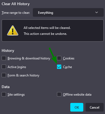Click the green arrow annotation
The width and height of the screenshot is (105, 114).
[53, 56]
